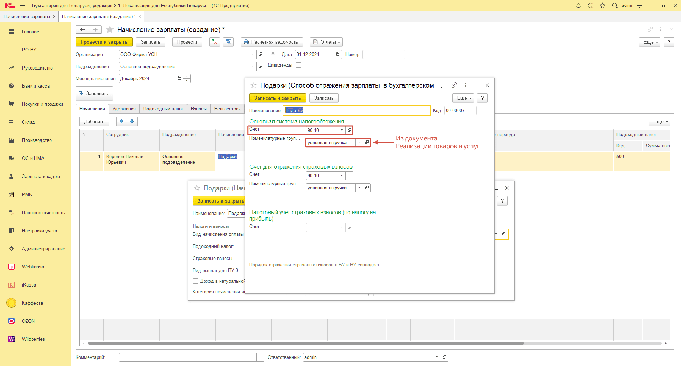Switch to the Подоходный налог tab
681x366 pixels.
(x=163, y=109)
